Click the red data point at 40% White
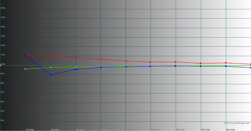 pos(101,59)
